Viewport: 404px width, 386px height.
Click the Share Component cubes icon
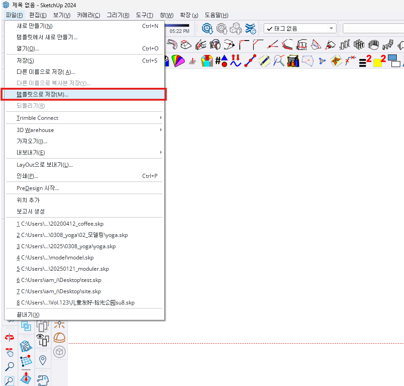pos(236,28)
